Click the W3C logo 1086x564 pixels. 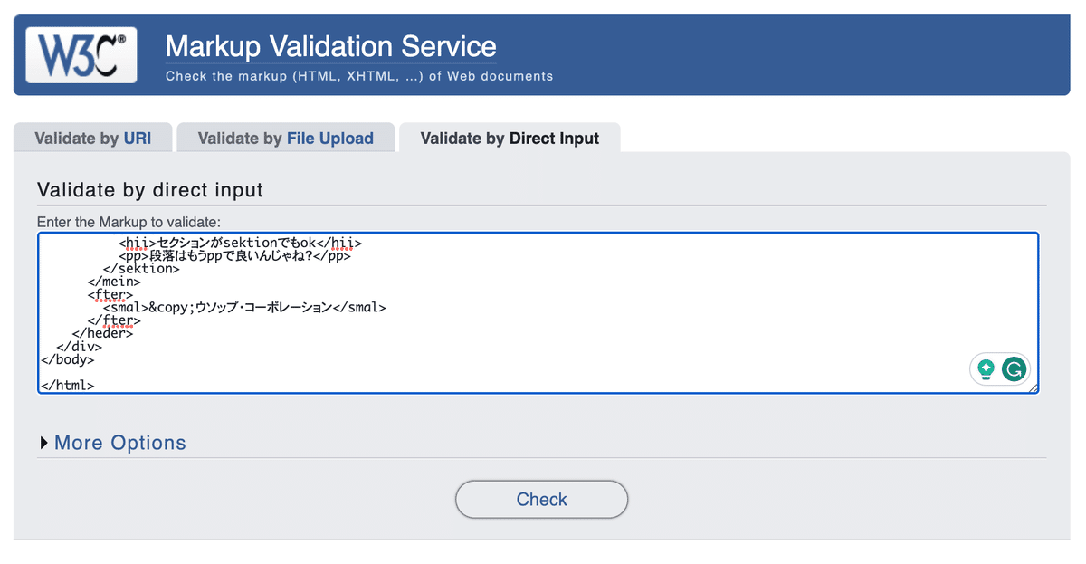tap(81, 54)
